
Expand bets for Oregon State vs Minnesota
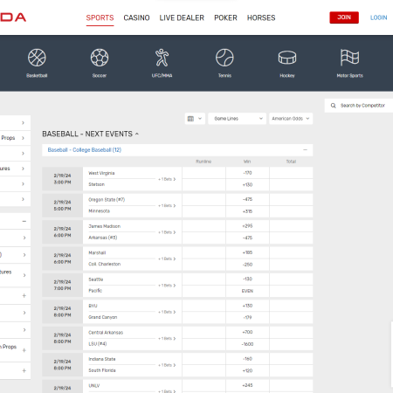tap(167, 205)
